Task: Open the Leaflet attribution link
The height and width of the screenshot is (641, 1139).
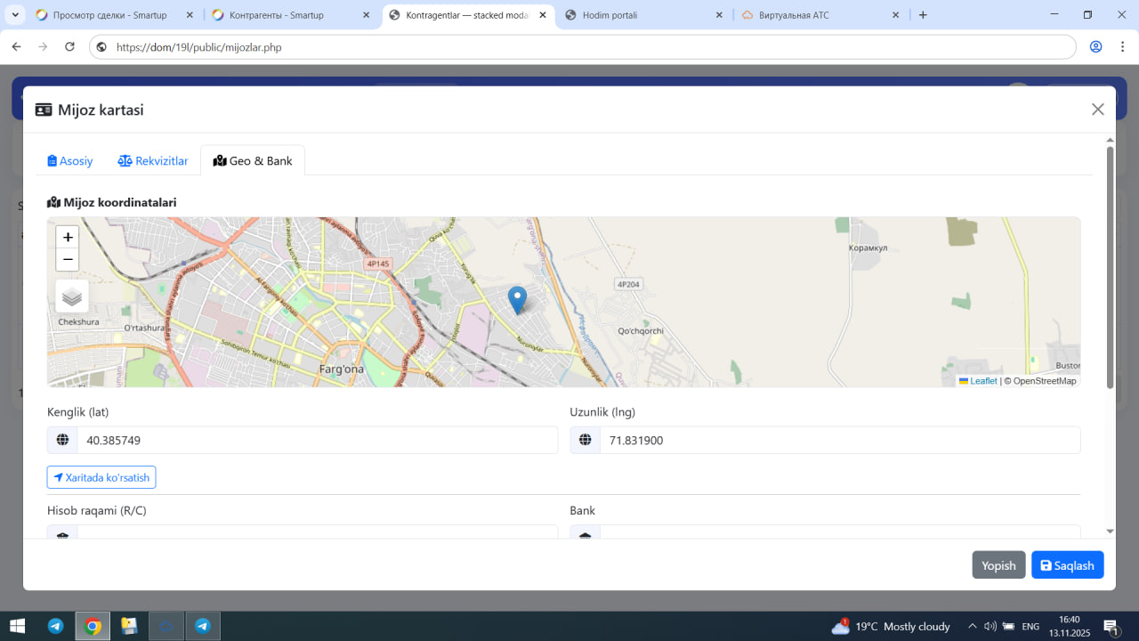Action: click(x=982, y=381)
